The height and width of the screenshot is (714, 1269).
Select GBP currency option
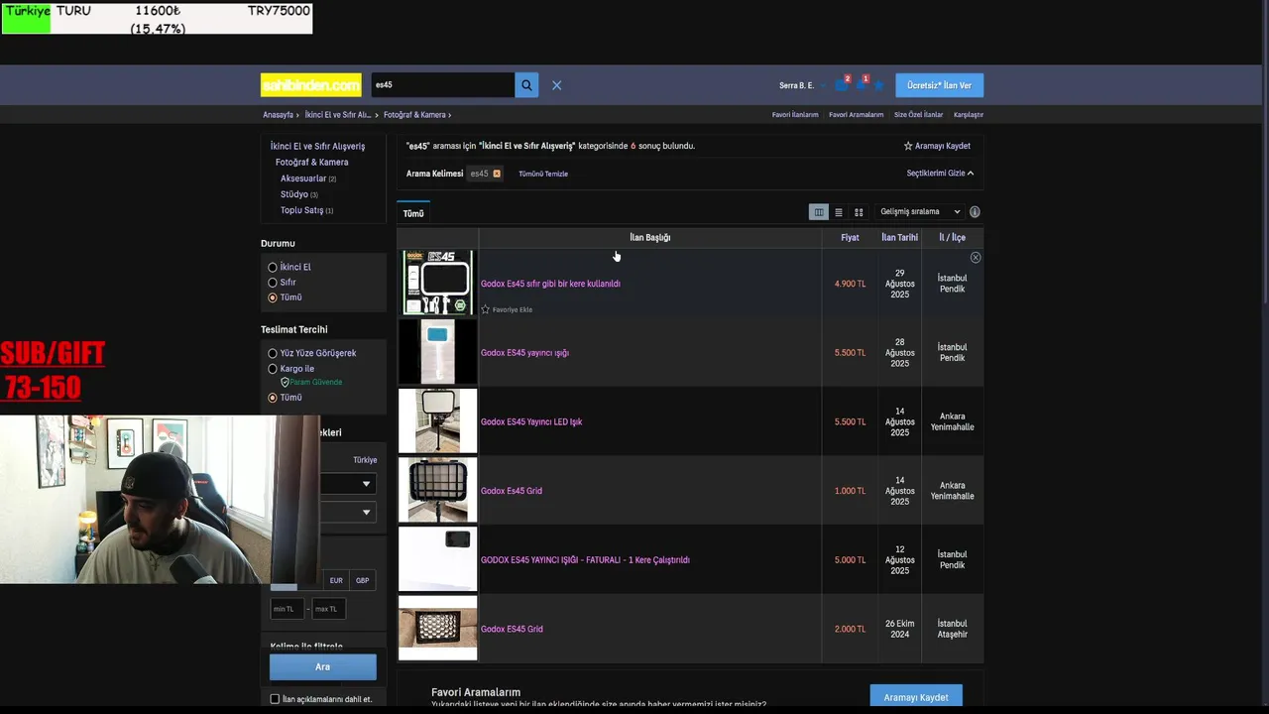point(363,580)
